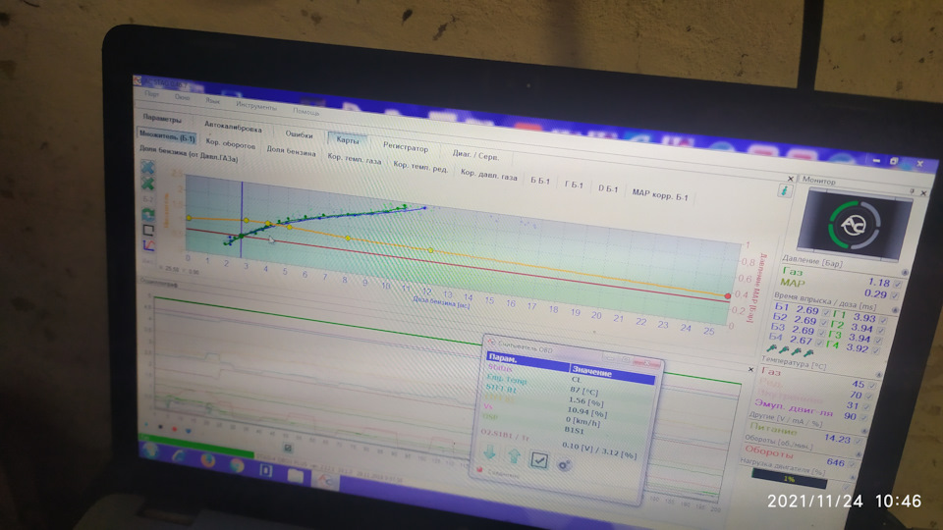943x530 pixels.
Task: Select the Карты tab
Action: (348, 139)
